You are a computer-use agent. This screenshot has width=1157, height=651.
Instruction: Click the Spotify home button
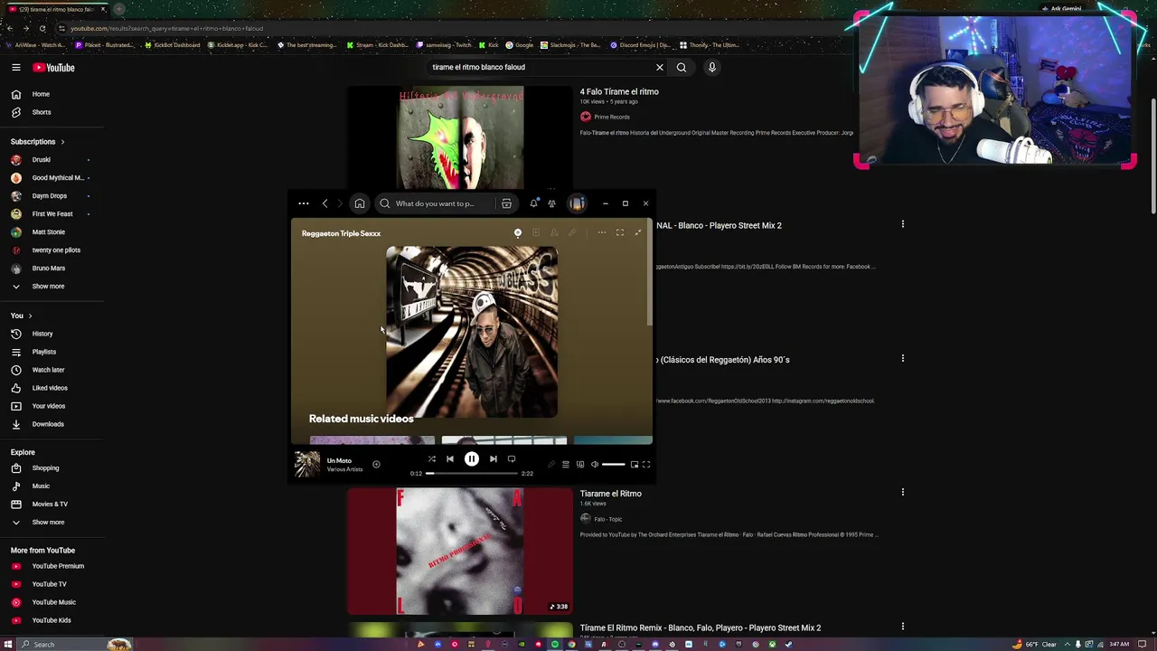point(360,203)
